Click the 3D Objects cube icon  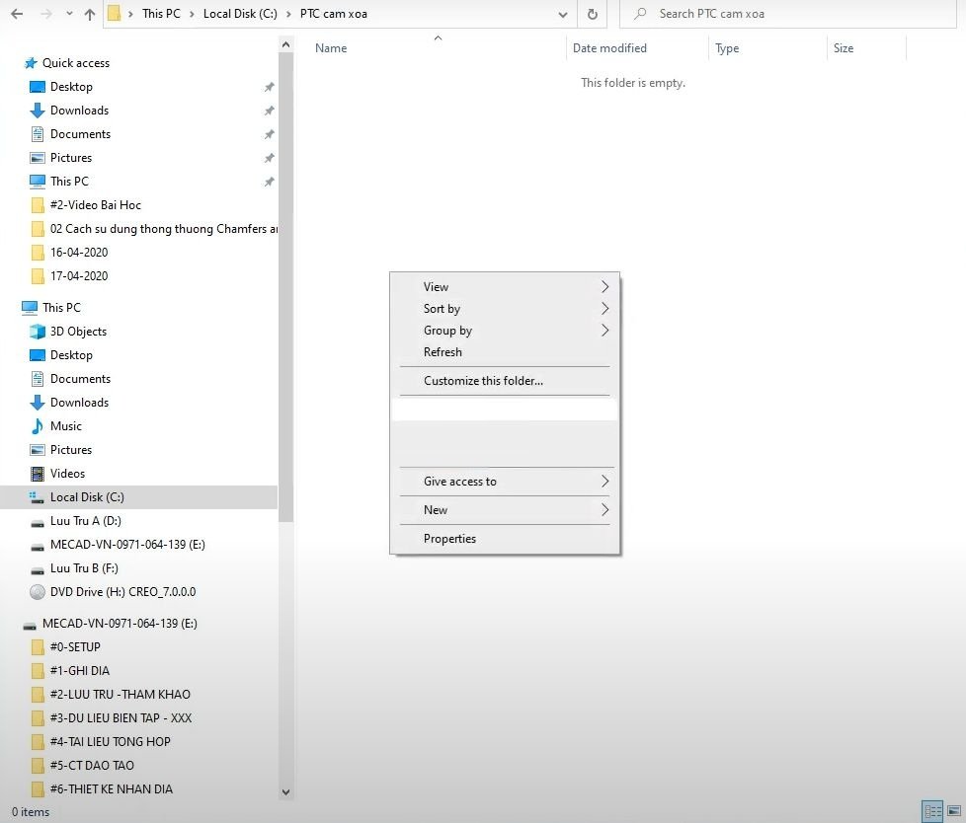click(38, 332)
